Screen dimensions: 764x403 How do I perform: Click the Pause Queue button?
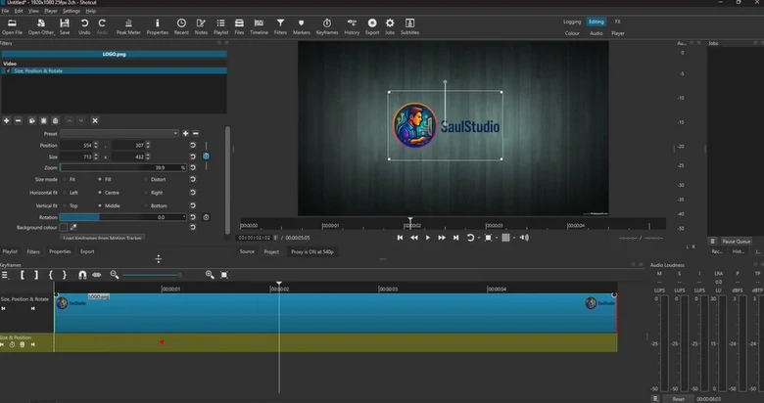(737, 242)
